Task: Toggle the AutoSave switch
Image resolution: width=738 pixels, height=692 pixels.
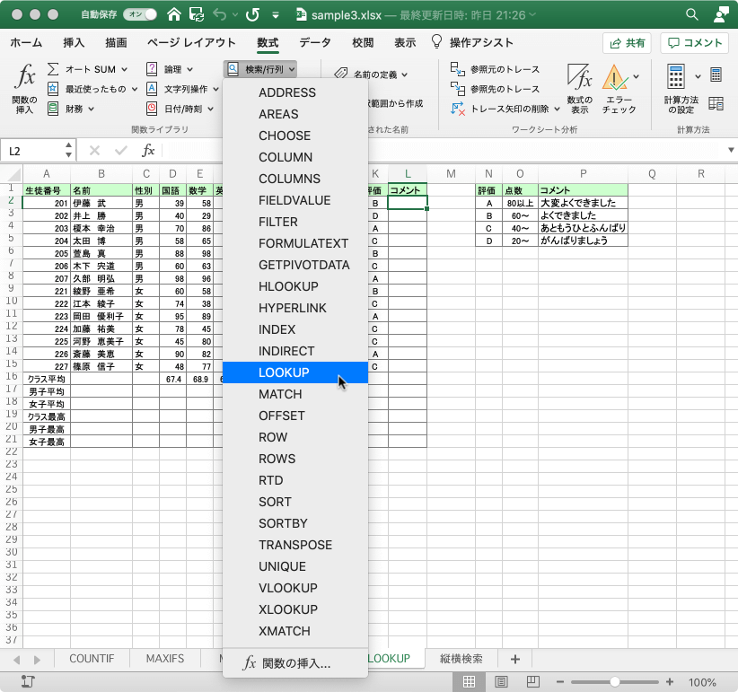Action: click(140, 14)
